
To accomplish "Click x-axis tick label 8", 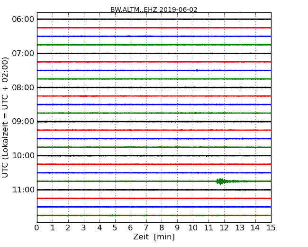I will (162, 228).
